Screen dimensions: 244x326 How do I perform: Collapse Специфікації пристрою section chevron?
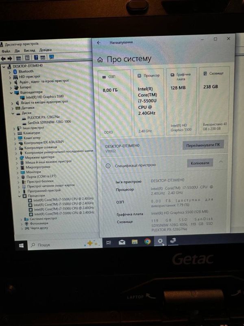[x=221, y=161]
